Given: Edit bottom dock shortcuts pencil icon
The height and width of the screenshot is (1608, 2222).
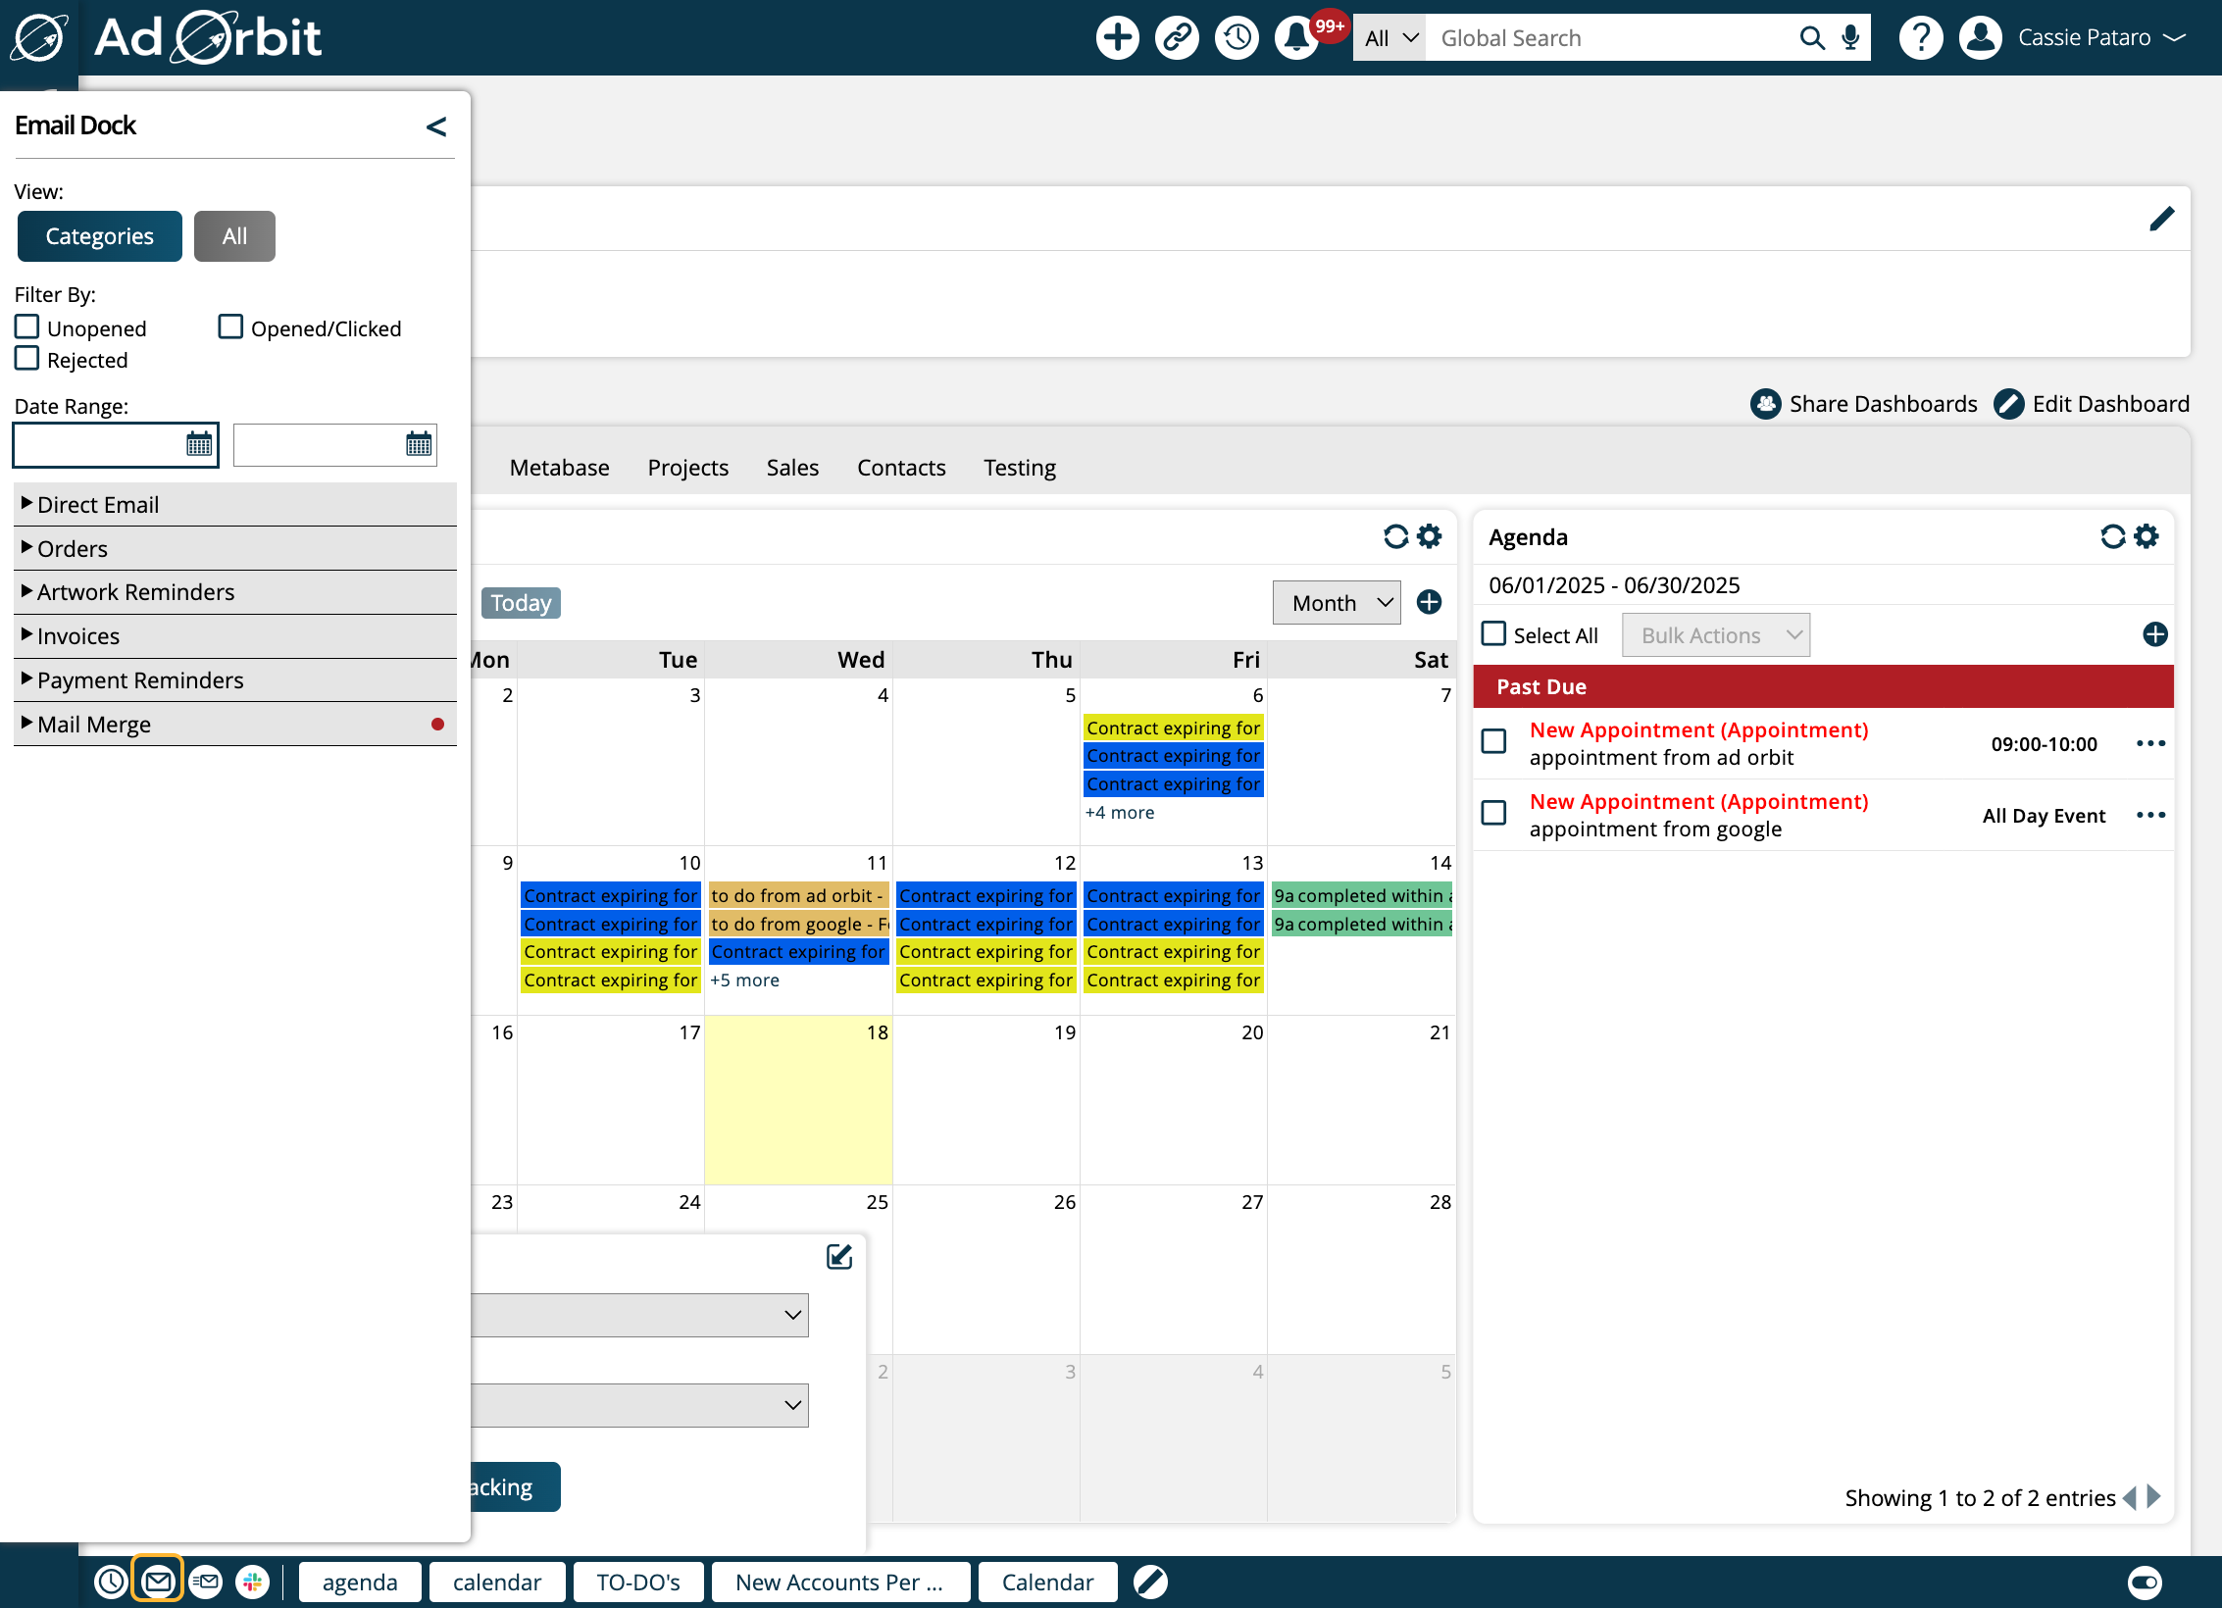Looking at the screenshot, I should pyautogui.click(x=1150, y=1581).
